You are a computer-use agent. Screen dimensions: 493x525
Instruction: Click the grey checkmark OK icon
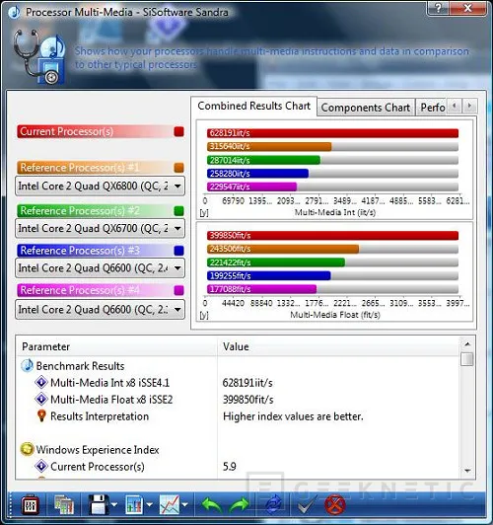pos(307,504)
